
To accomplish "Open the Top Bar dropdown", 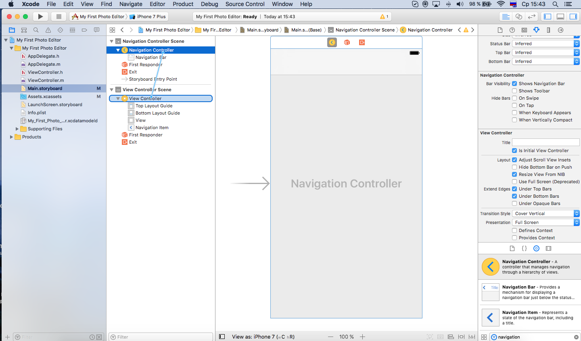I will coord(546,52).
